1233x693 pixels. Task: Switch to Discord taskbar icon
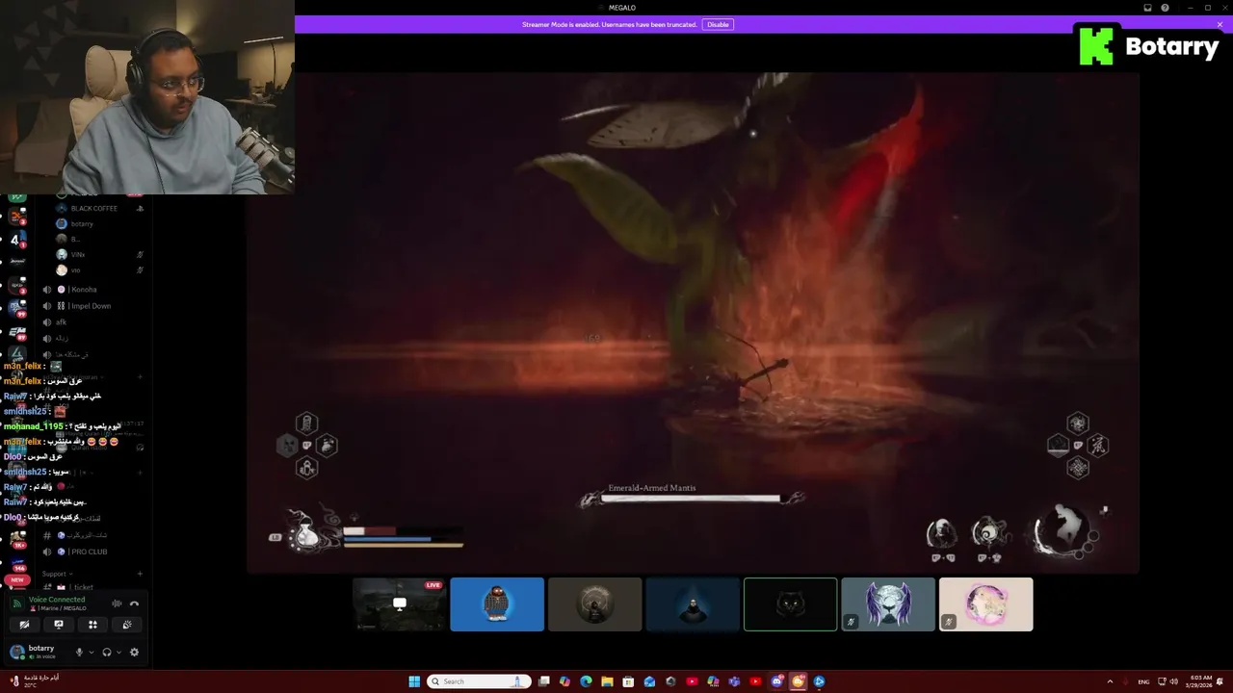[x=776, y=681]
